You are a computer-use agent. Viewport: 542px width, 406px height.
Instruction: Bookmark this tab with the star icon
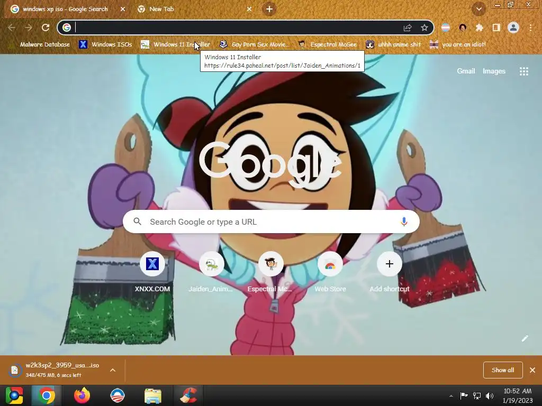point(424,27)
